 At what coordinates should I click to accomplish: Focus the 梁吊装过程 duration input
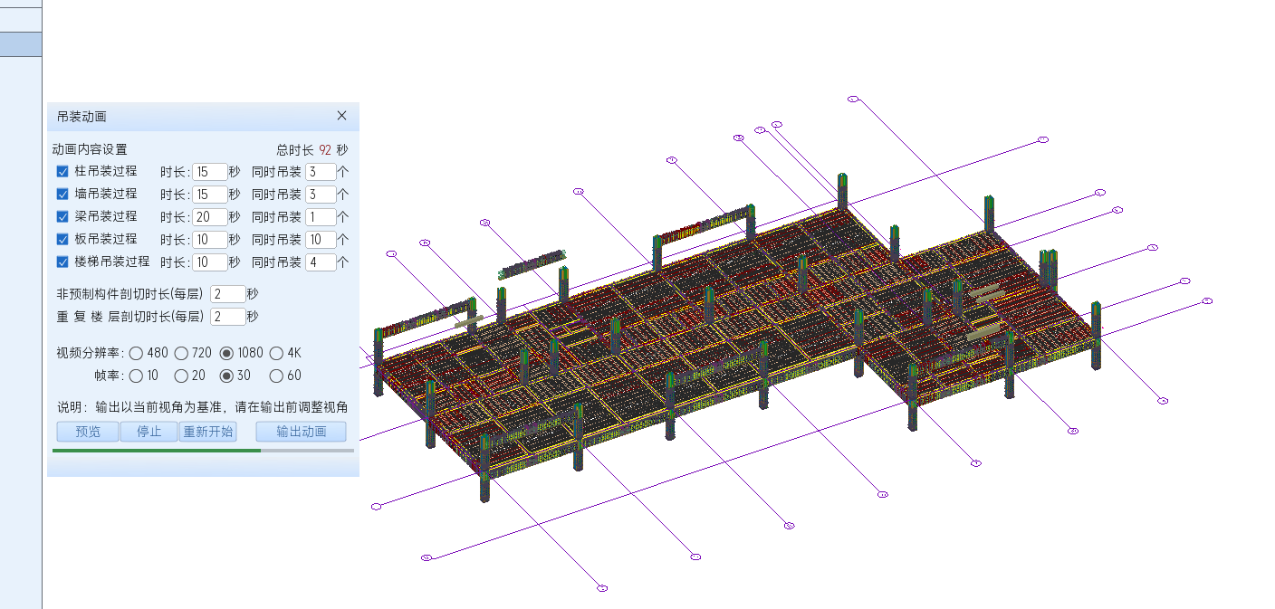coord(209,217)
